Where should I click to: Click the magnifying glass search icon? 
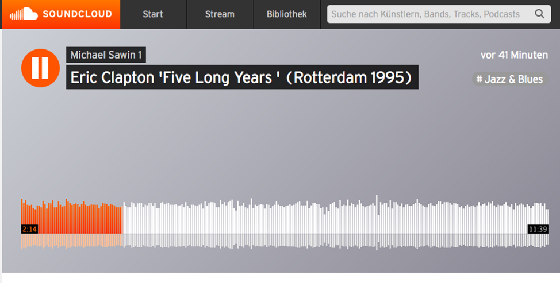point(539,14)
